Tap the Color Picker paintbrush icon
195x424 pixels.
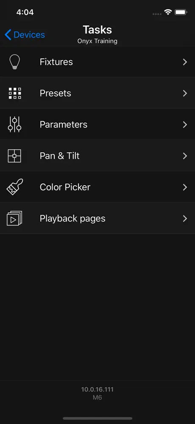[x=14, y=187]
